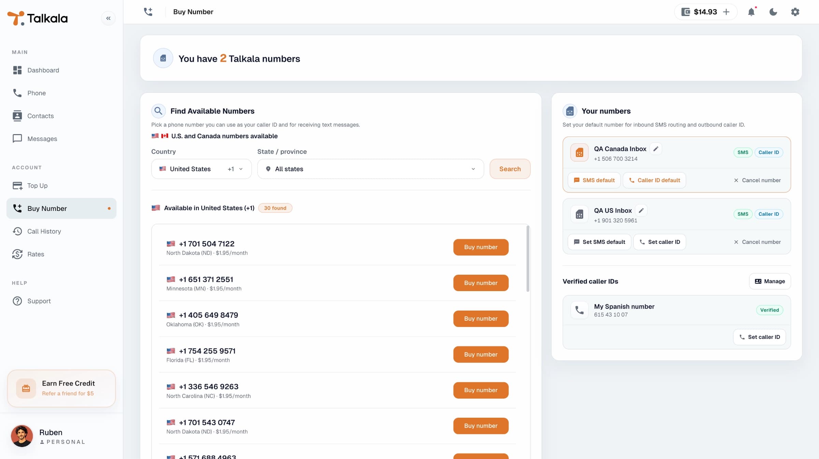
Task: Manage verified caller IDs
Action: [770, 281]
